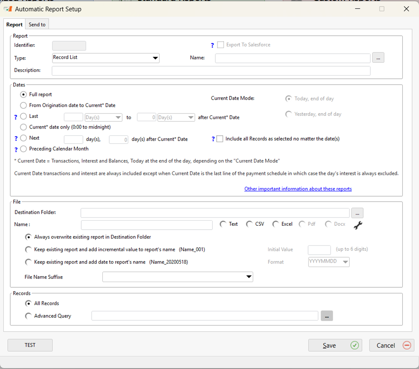
Task: Browse for Destination Folder with ellipsis button
Action: click(357, 213)
